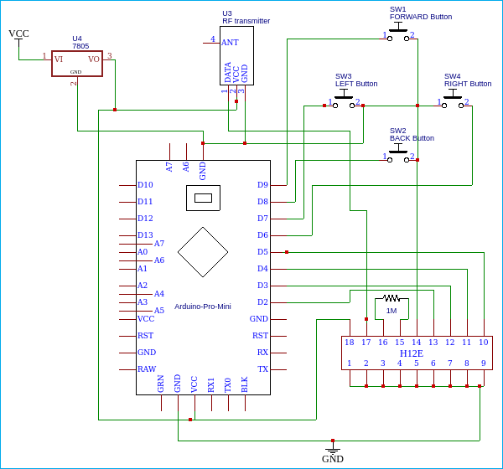This screenshot has height=469, width=503.
Task: Select pin 18 on the H12E
Action: click(x=350, y=343)
